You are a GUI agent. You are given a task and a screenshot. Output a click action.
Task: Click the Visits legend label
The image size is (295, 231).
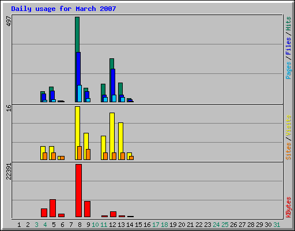pos(289,125)
